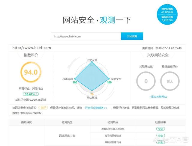The image size is (192, 146).
Task: Click the blue bubble with 网站检测数 stats
Action: (167, 14)
